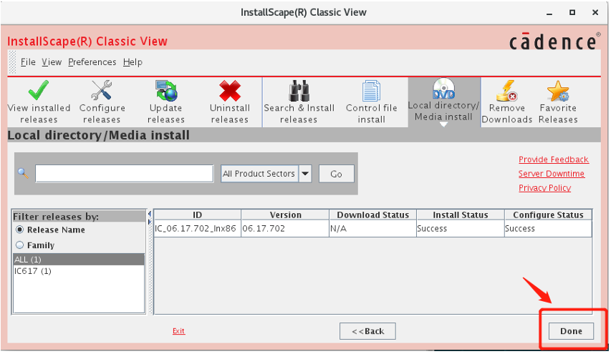Click the <<Back button
Screen dimensions: 616x354
pyautogui.click(x=367, y=331)
